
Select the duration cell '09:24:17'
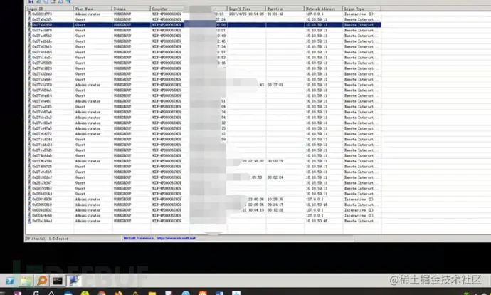(x=275, y=205)
